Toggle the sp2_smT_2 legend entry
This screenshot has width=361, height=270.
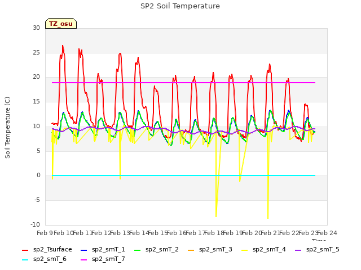(x=156, y=250)
